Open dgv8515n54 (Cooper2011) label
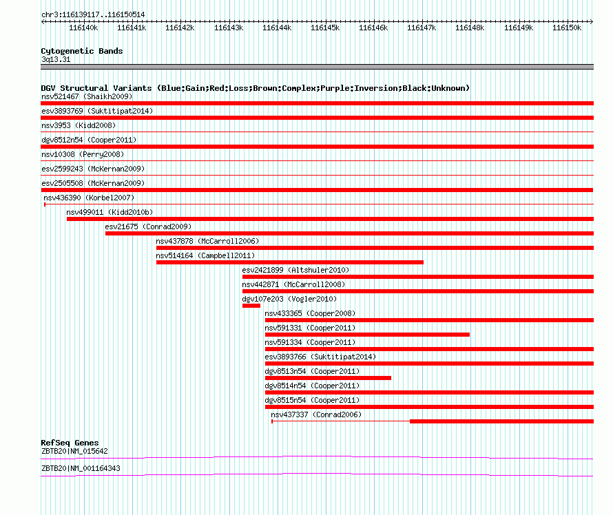This screenshot has height=515, width=613. click(x=312, y=400)
